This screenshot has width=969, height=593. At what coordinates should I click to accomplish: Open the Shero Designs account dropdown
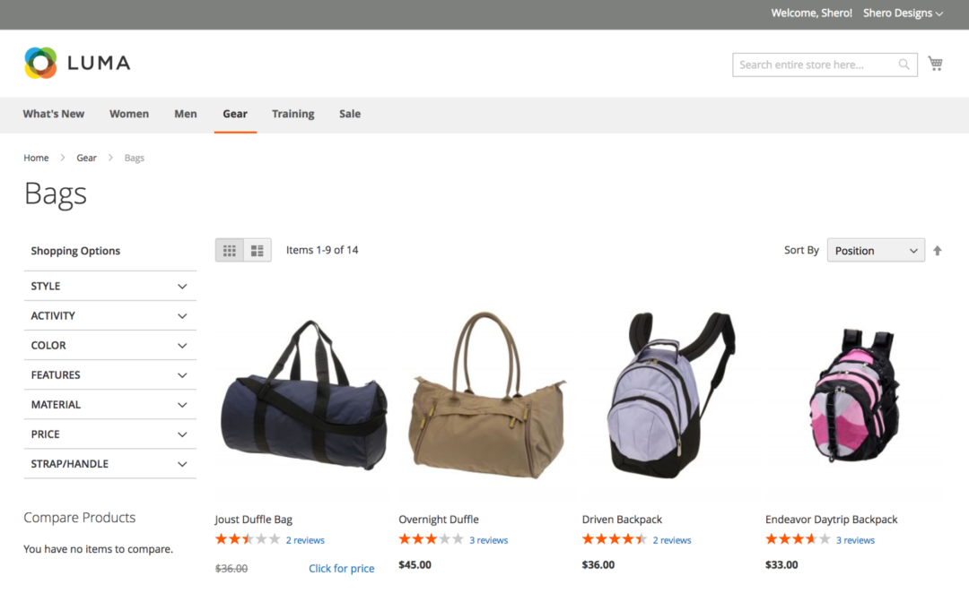pyautogui.click(x=903, y=13)
